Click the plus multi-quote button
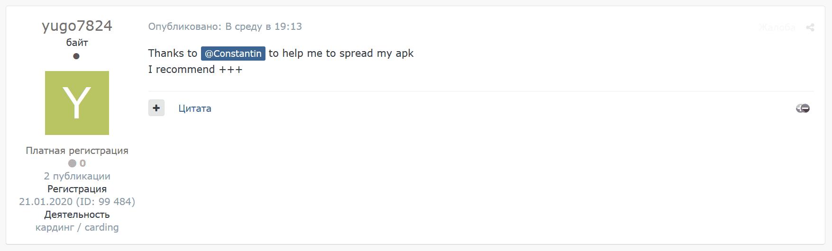 [x=156, y=108]
